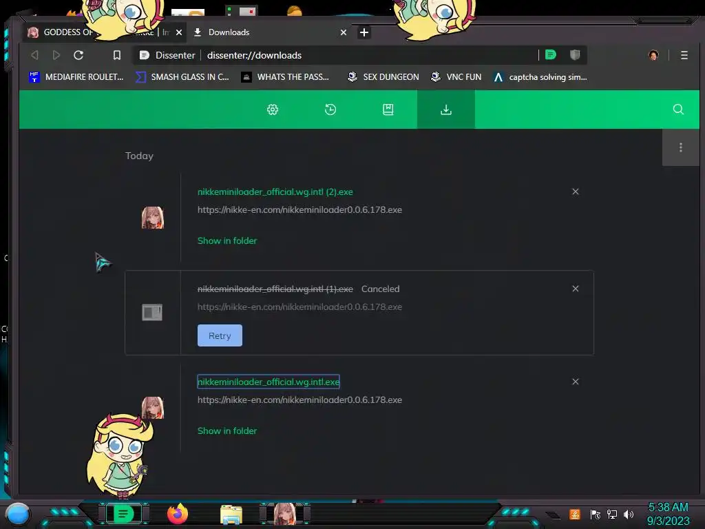The image size is (705, 529).
Task: Open the settings gear in green toolbar
Action: click(273, 110)
